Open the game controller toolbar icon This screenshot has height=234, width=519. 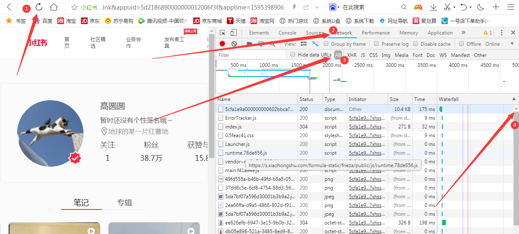(x=418, y=7)
